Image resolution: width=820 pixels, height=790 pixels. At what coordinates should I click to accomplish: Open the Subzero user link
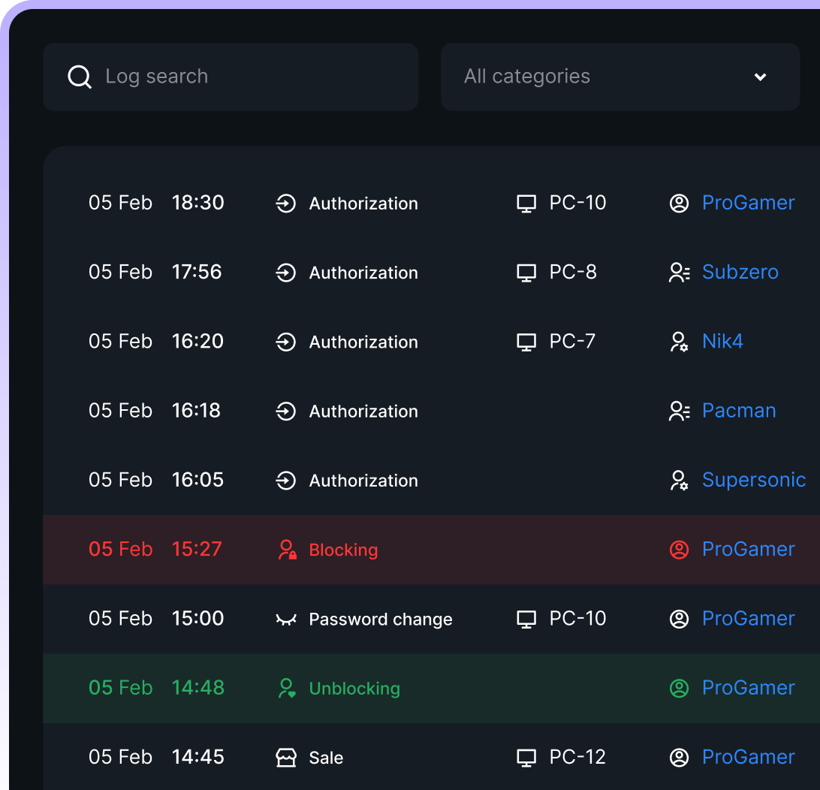click(x=740, y=272)
